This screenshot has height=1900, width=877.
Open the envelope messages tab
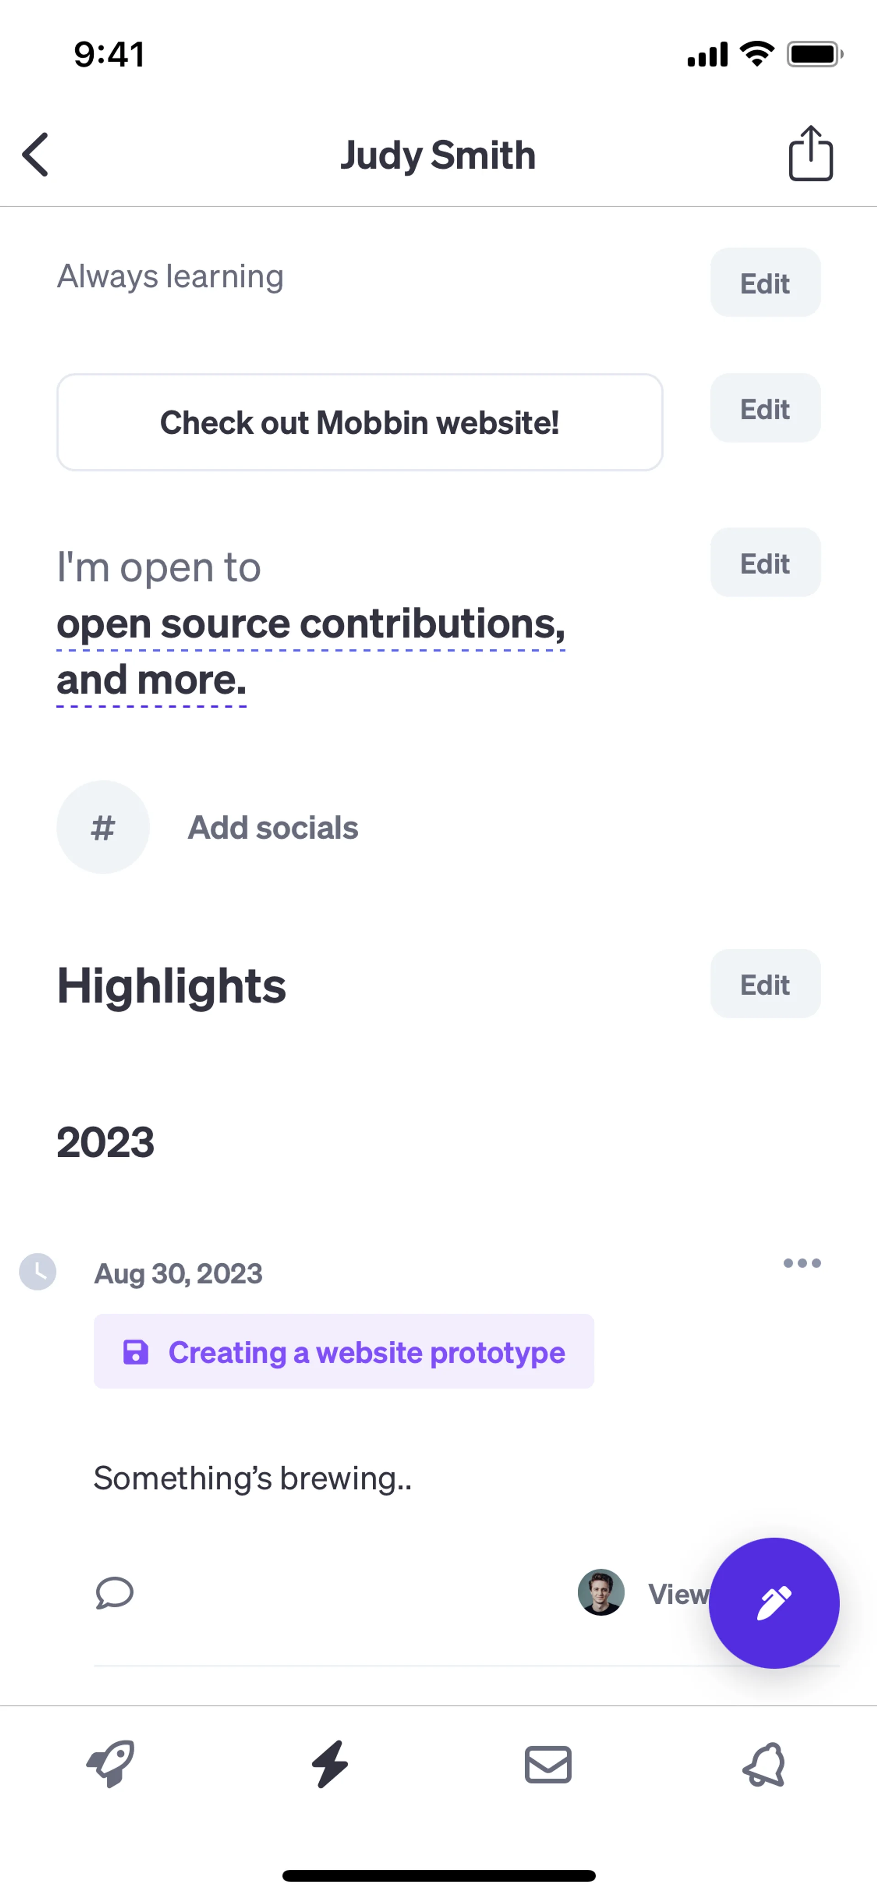[x=548, y=1764]
